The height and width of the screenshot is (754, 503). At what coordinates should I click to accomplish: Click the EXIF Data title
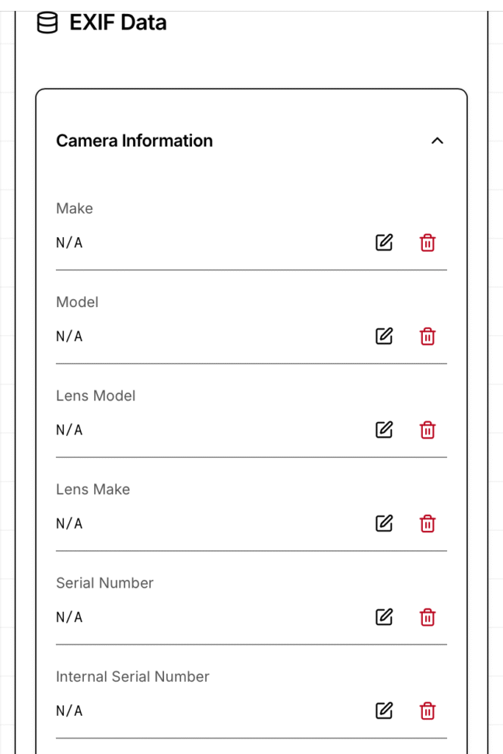(118, 23)
